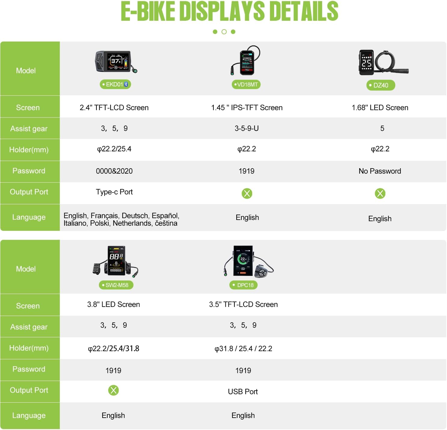
Task: Click the X icon in VD18MT's Output Port row
Action: [x=247, y=193]
